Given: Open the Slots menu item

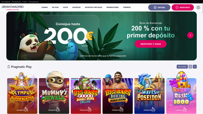Looking at the screenshot, I should point(65,7).
